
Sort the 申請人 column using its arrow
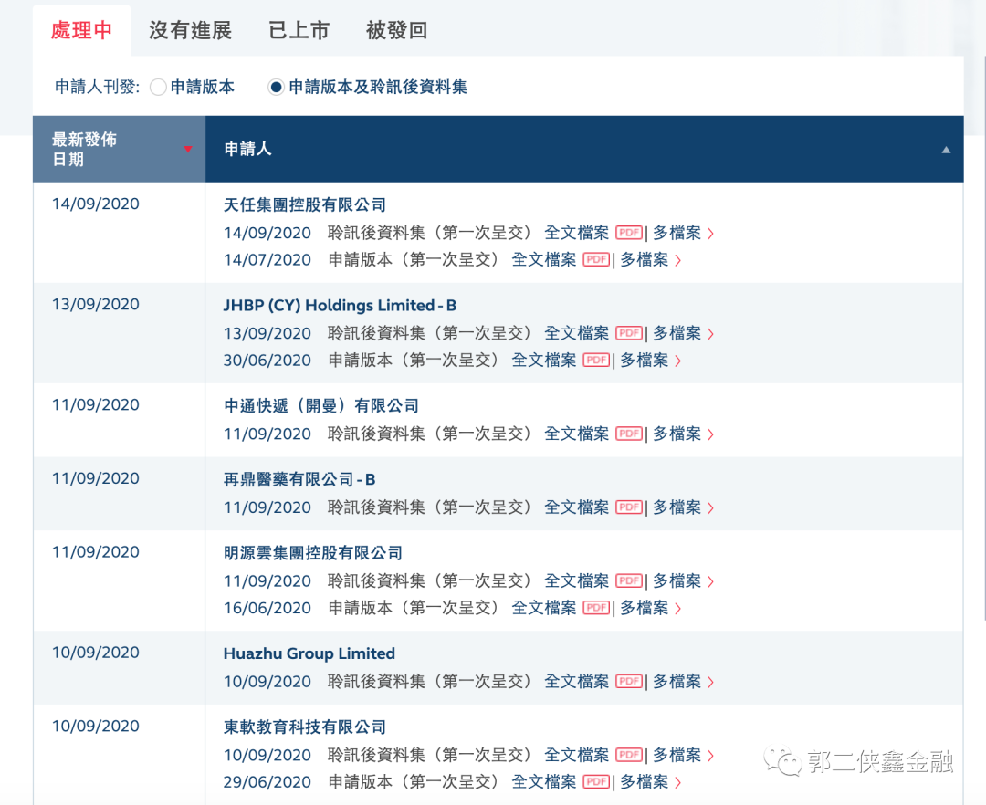click(946, 150)
